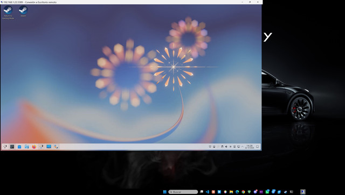Screen dimensions: 345x195
Task: Open the remote desktop connection taskbar app
Action: (49, 147)
